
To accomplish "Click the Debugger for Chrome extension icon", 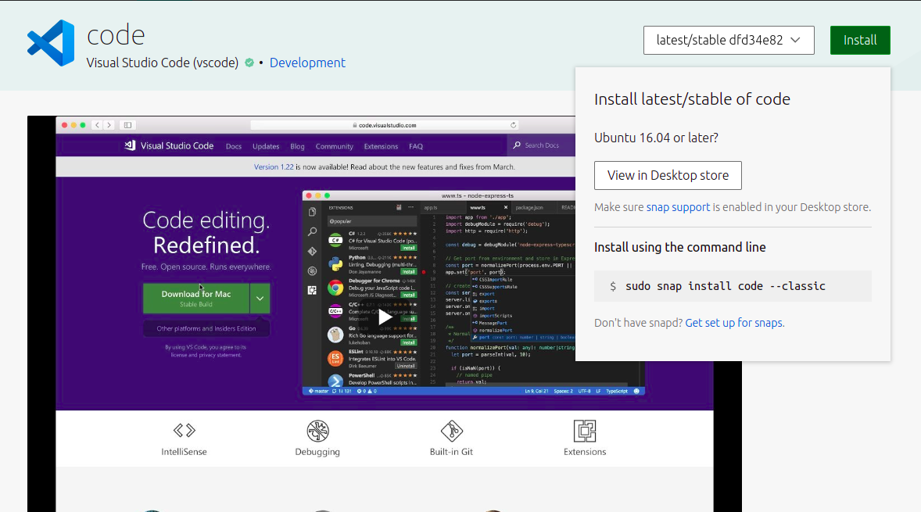I will click(335, 287).
